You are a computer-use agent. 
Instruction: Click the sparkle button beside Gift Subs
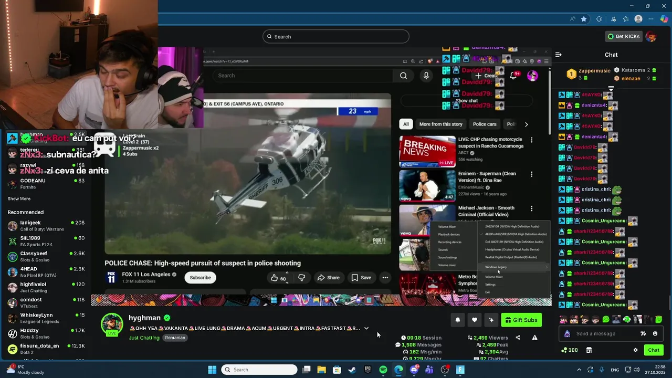click(x=491, y=320)
